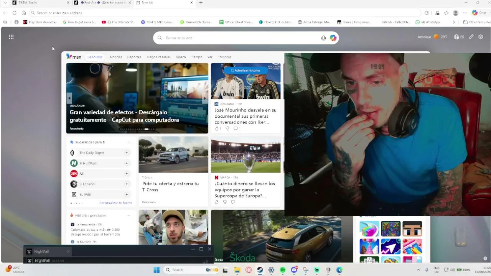Image resolution: width=491 pixels, height=276 pixels.
Task: Start voice search with the microphone icon
Action: (323, 38)
